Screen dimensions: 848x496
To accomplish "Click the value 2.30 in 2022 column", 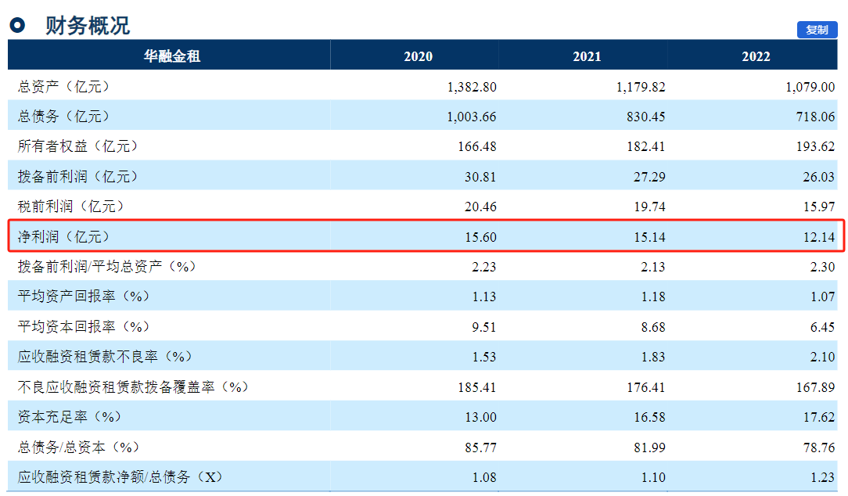I will point(823,267).
